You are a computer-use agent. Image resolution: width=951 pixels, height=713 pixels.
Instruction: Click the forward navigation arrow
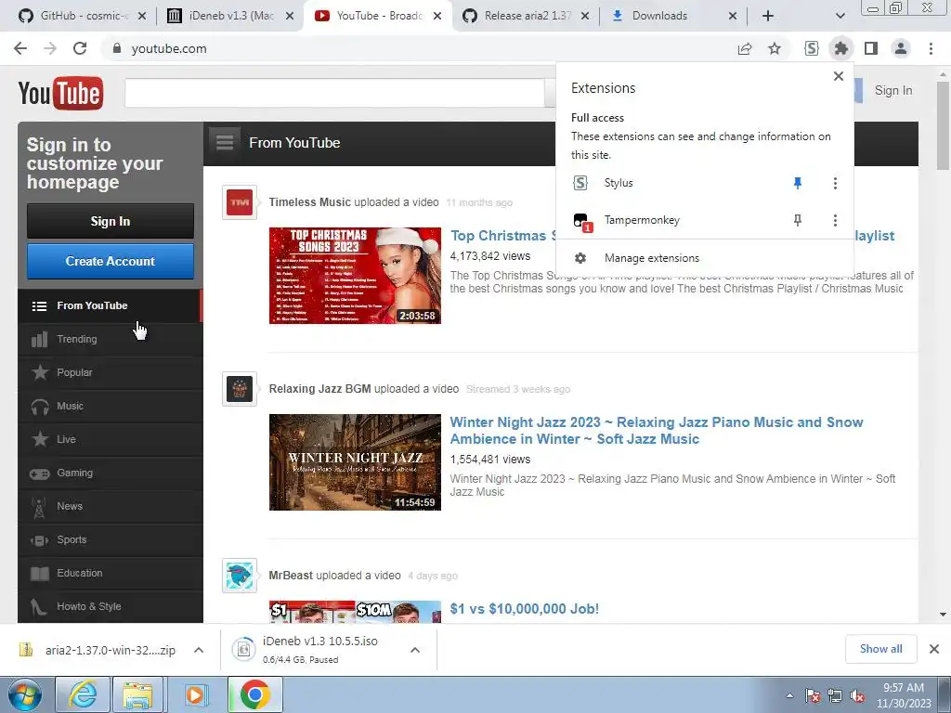pyautogui.click(x=50, y=48)
